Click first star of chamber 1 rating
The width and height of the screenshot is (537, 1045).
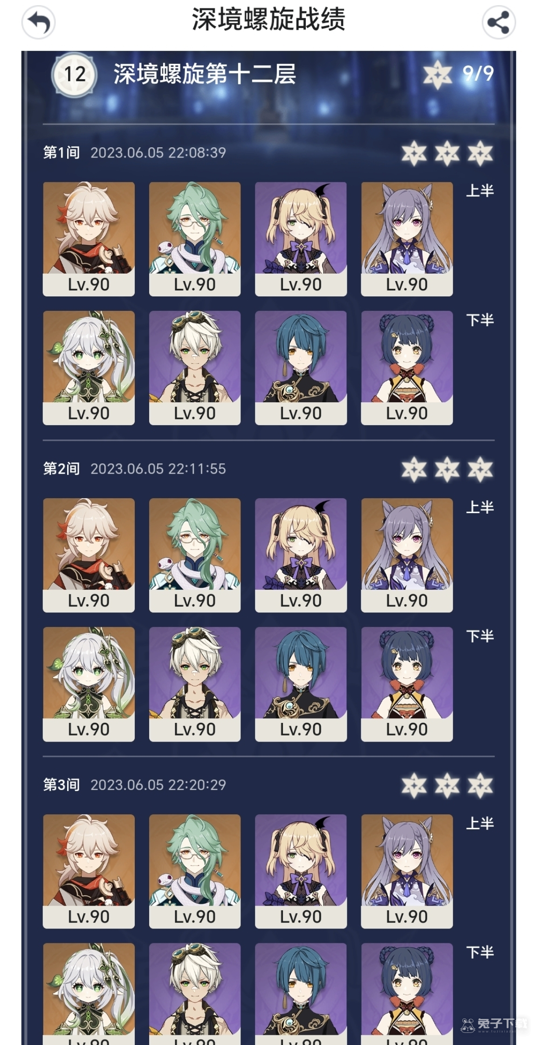coord(414,153)
